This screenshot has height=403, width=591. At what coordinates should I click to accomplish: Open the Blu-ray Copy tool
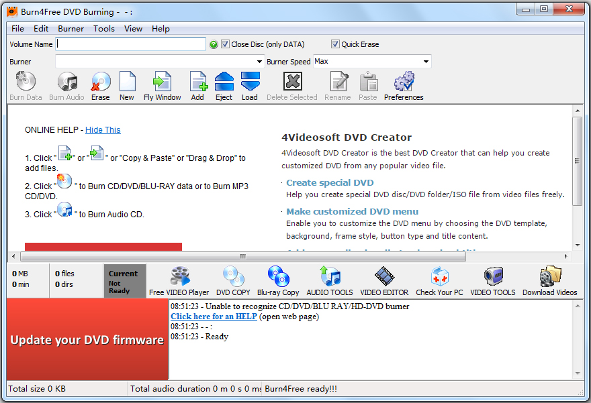(x=278, y=281)
